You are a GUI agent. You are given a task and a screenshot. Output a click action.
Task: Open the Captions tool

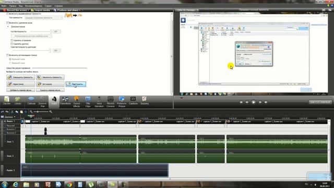coord(133,101)
